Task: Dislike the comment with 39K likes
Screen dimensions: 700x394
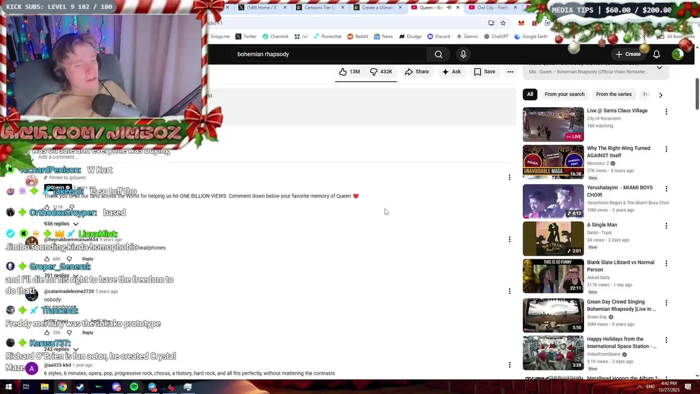Action: pyautogui.click(x=69, y=333)
